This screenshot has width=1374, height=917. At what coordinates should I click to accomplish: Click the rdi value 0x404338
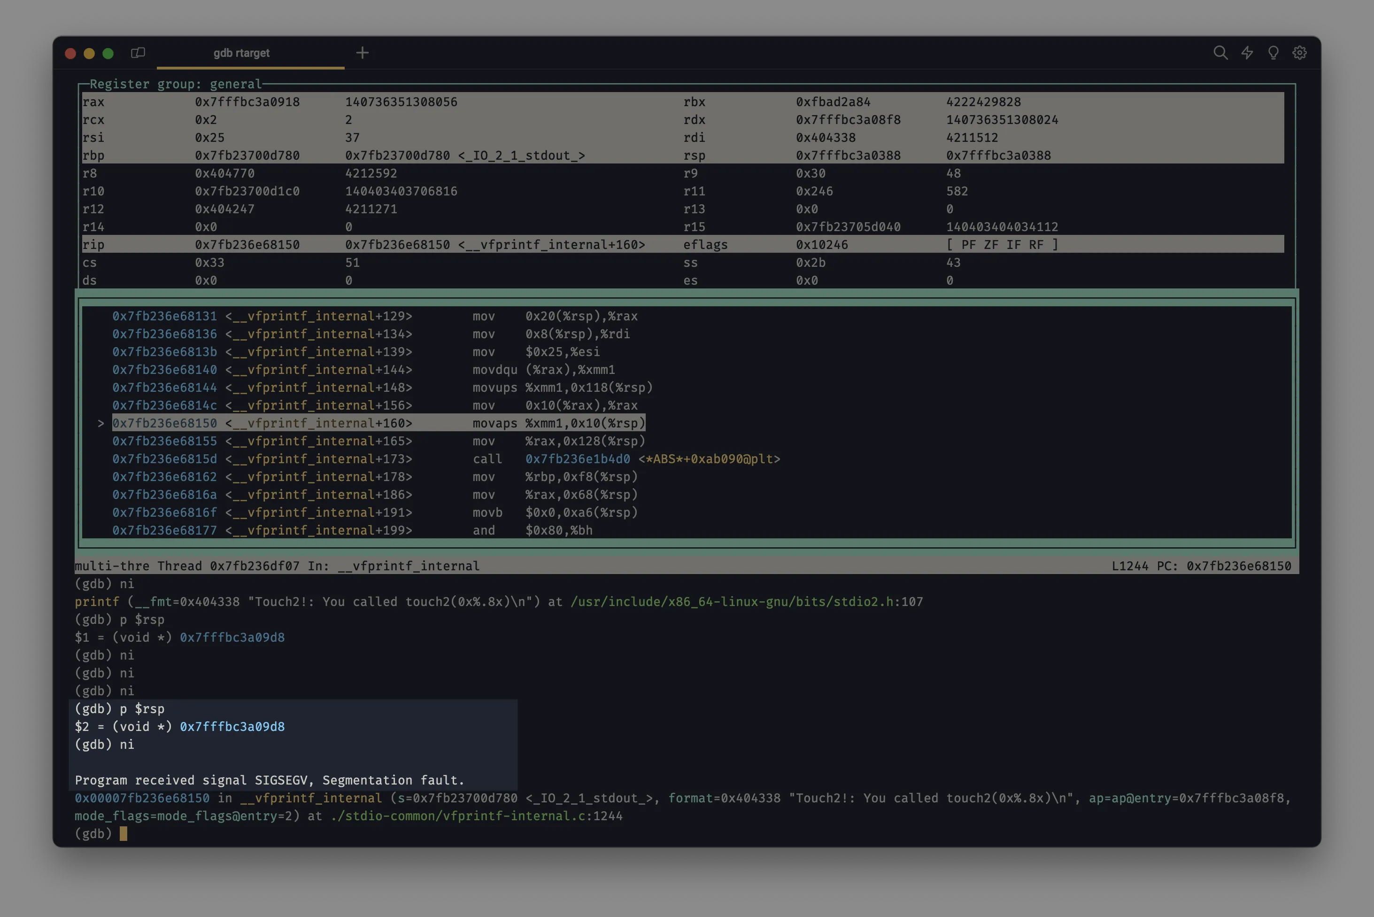click(x=825, y=138)
